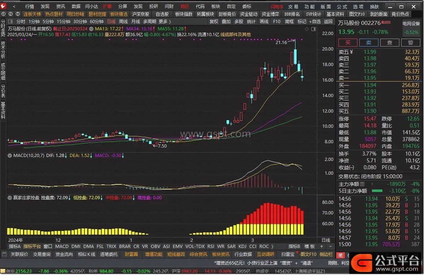Click the 返回 back button
Viewport: 425px width, 275px height.
[328, 21]
